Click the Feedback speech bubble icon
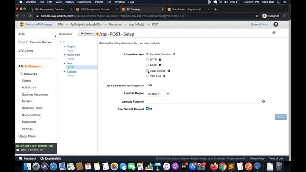Viewport: 306px width, 172px height. coord(20,158)
